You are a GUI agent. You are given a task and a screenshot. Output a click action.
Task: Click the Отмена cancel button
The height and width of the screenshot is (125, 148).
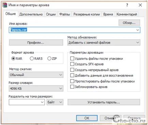pos(110,118)
